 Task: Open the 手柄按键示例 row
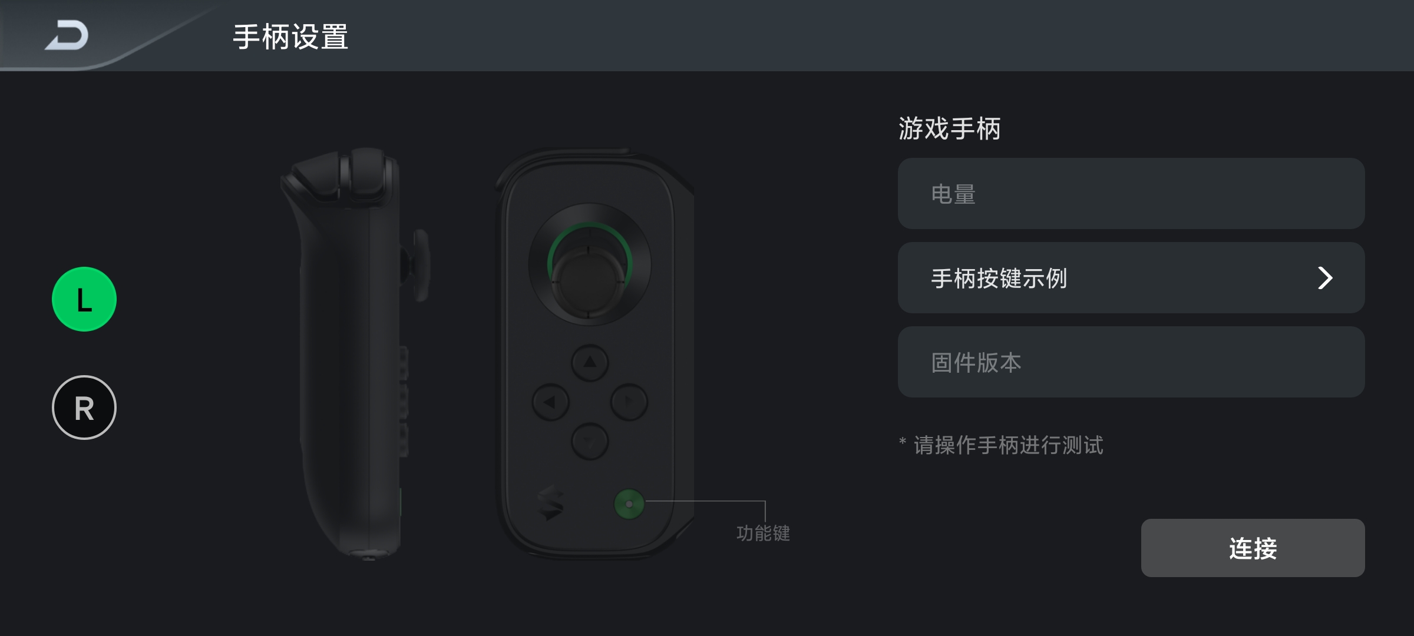(1131, 278)
